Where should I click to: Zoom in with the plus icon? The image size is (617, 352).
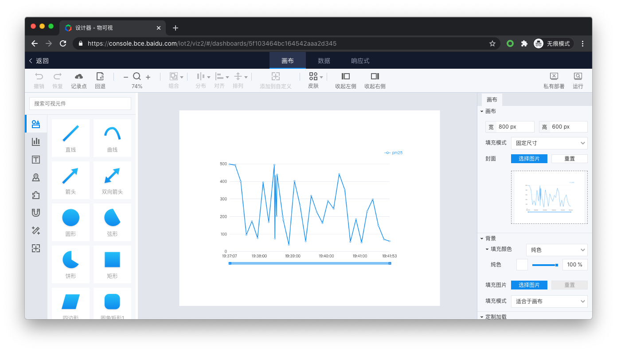click(x=148, y=77)
